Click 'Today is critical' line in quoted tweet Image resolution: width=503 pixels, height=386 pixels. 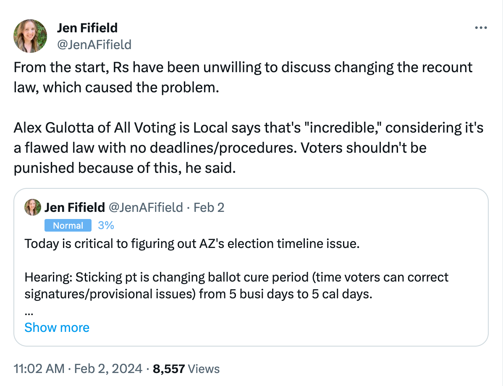[192, 244]
